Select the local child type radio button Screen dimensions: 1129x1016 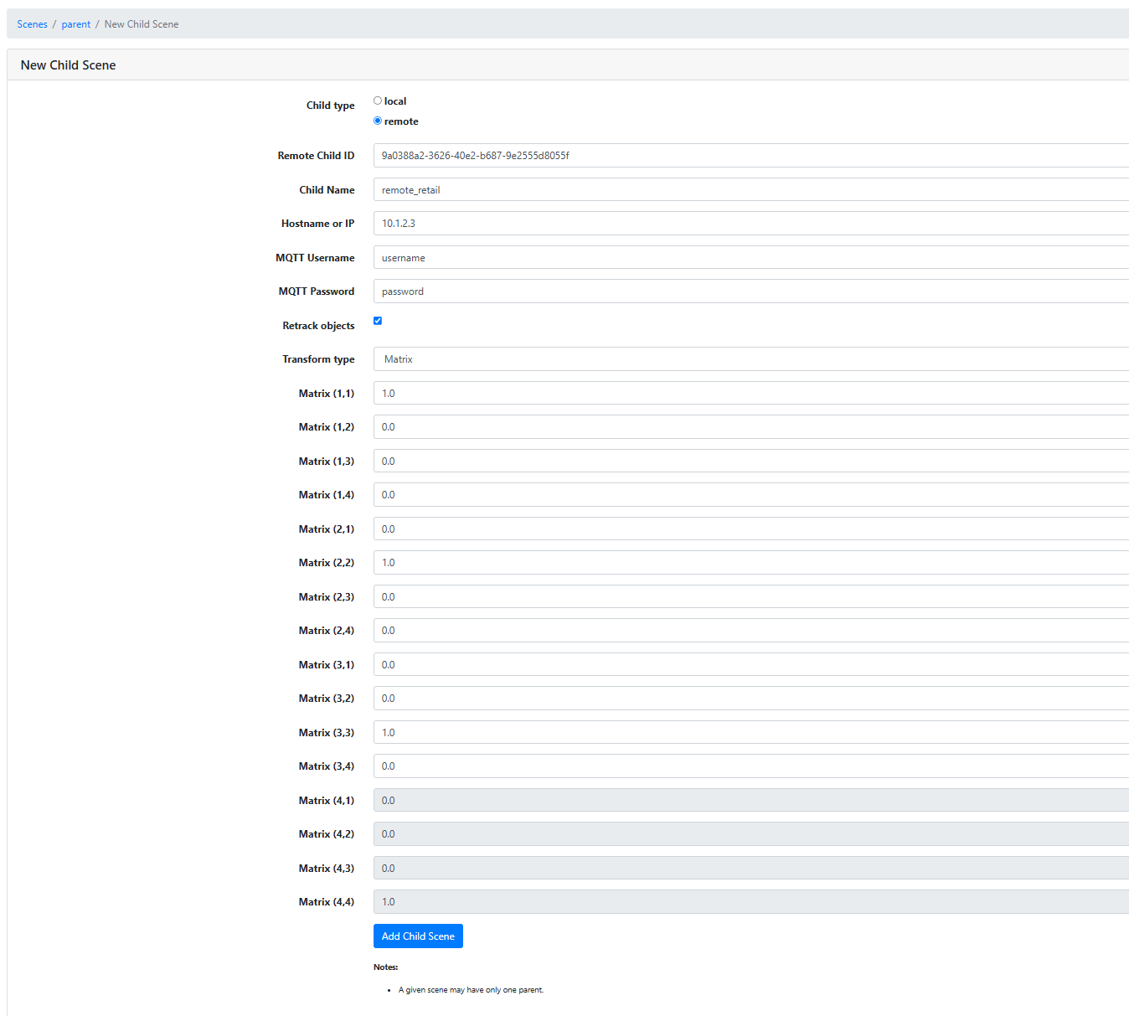click(x=378, y=101)
